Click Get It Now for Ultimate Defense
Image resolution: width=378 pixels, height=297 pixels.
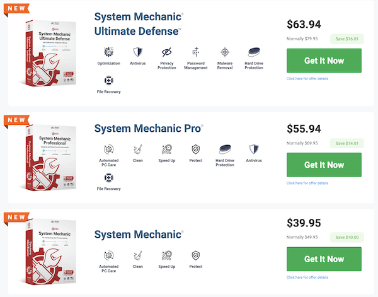[324, 61]
